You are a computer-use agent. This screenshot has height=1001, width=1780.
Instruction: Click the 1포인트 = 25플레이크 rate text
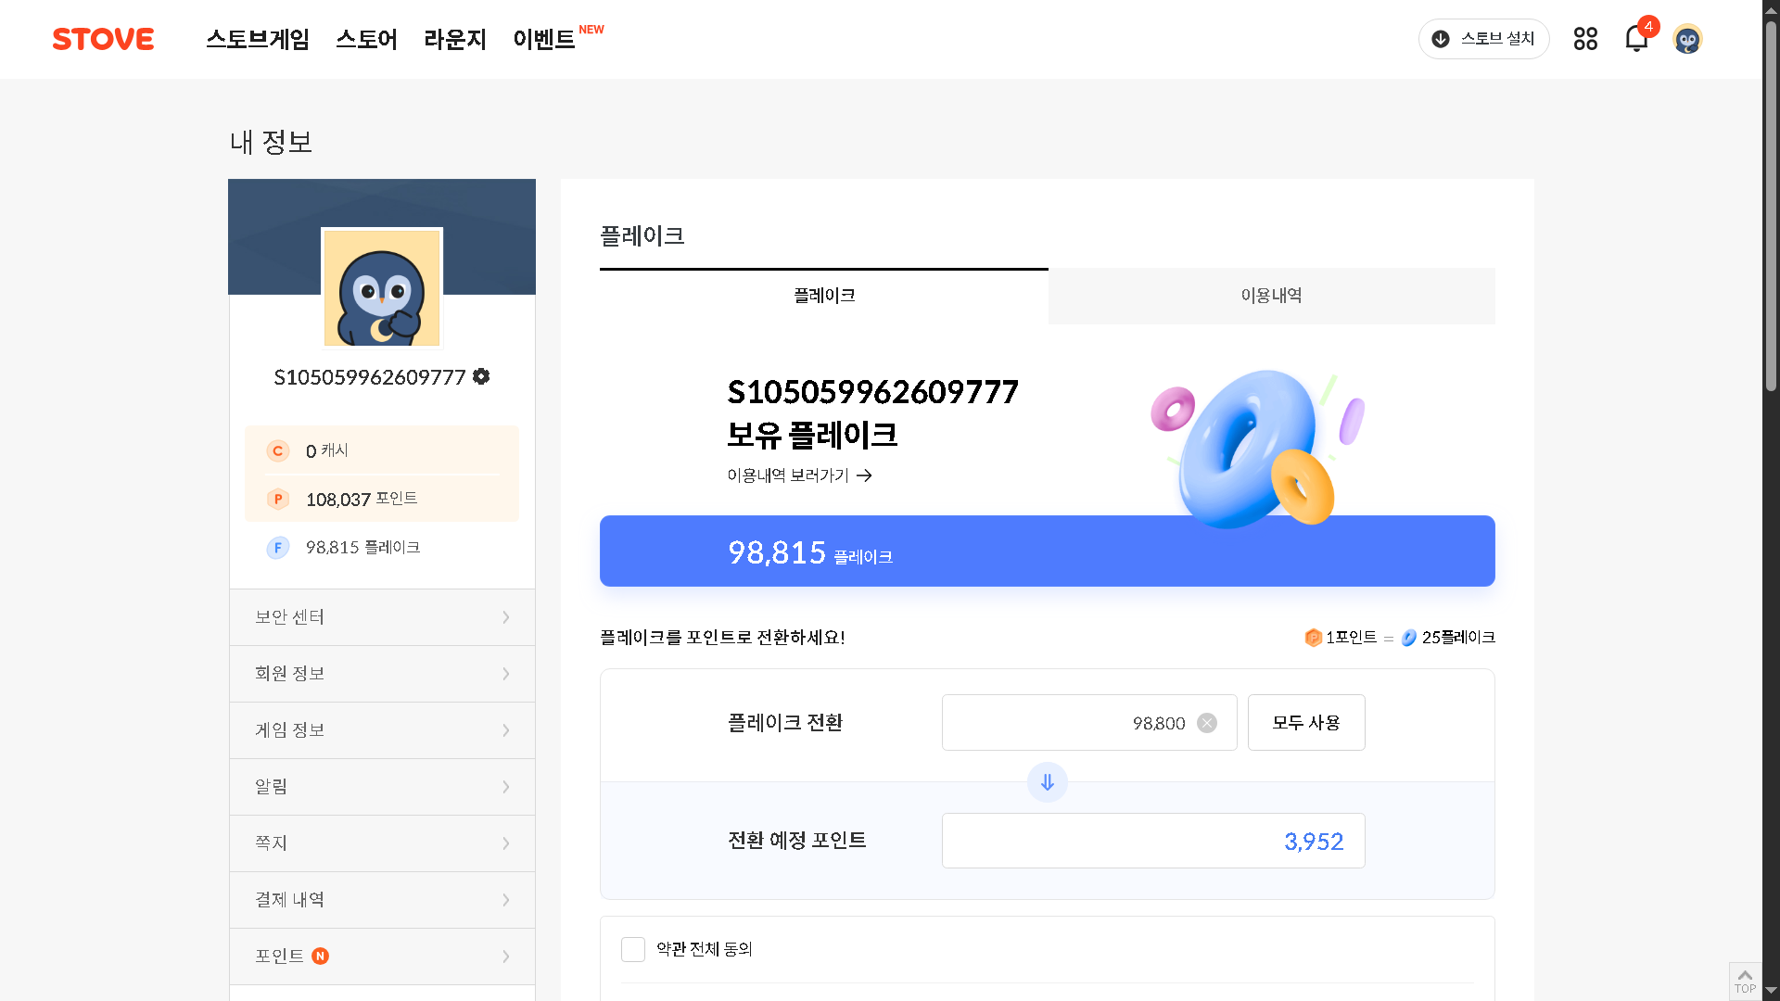point(1400,638)
